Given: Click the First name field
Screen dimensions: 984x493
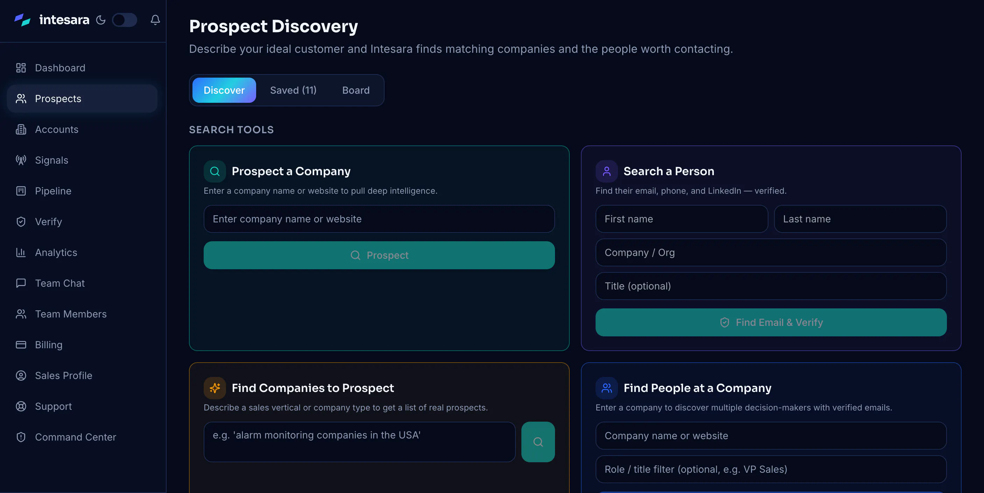Looking at the screenshot, I should coord(681,219).
